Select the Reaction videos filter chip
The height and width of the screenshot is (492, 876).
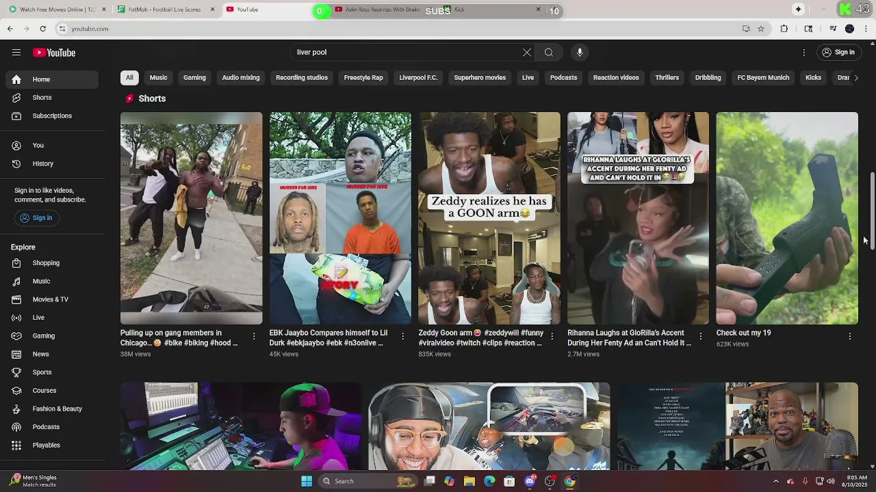(x=616, y=78)
